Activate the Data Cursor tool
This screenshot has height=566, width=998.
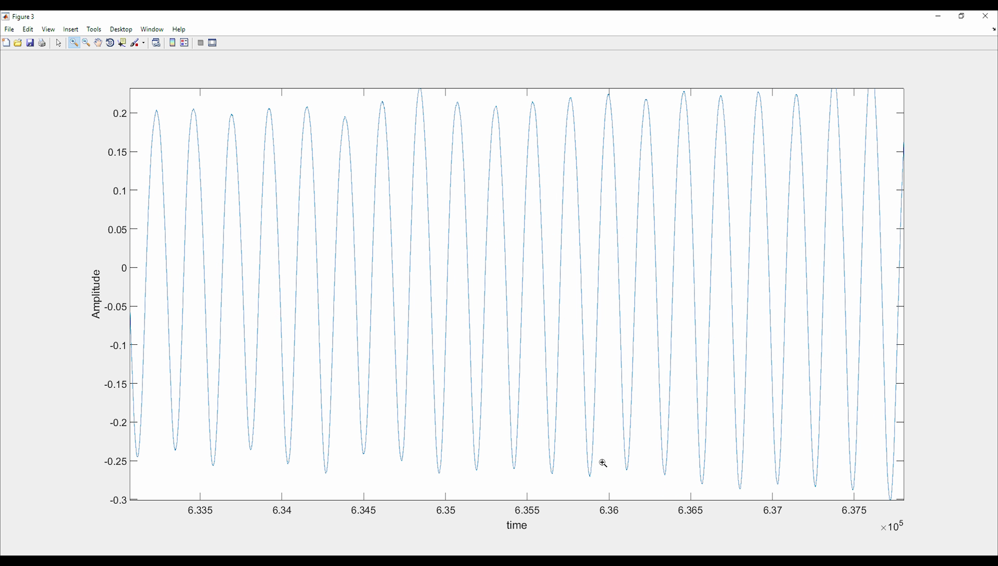[122, 43]
